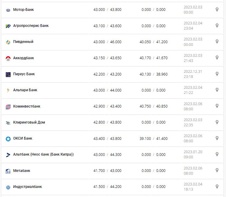Click Пивденный rate 43.000 / 46.000
Image resolution: width=226 pixels, height=197 pixels.
(x=107, y=42)
